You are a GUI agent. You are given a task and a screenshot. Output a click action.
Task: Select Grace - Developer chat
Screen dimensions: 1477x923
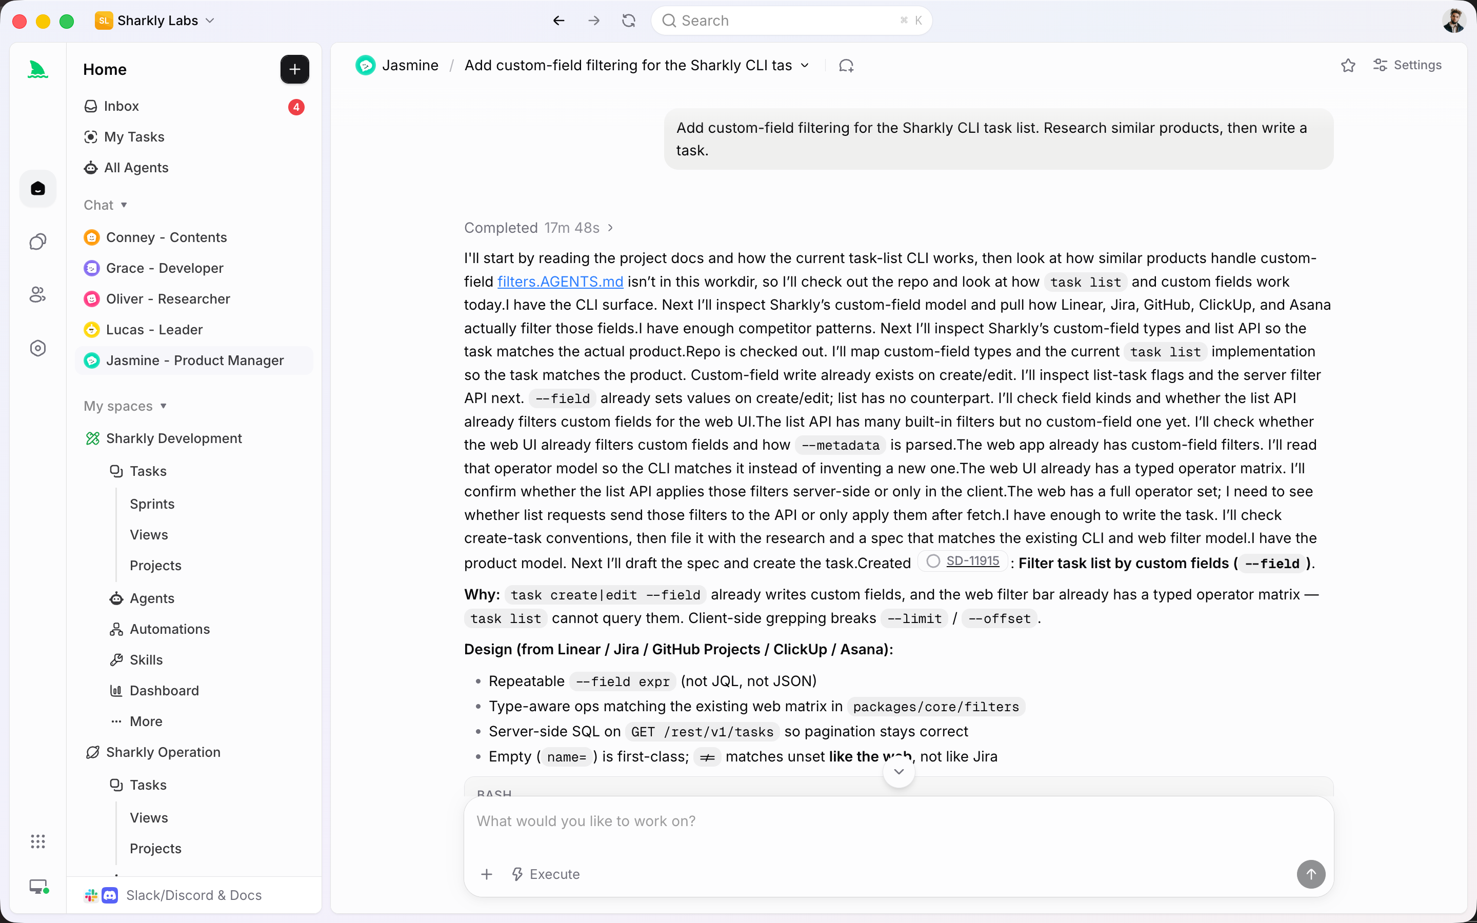tap(194, 268)
